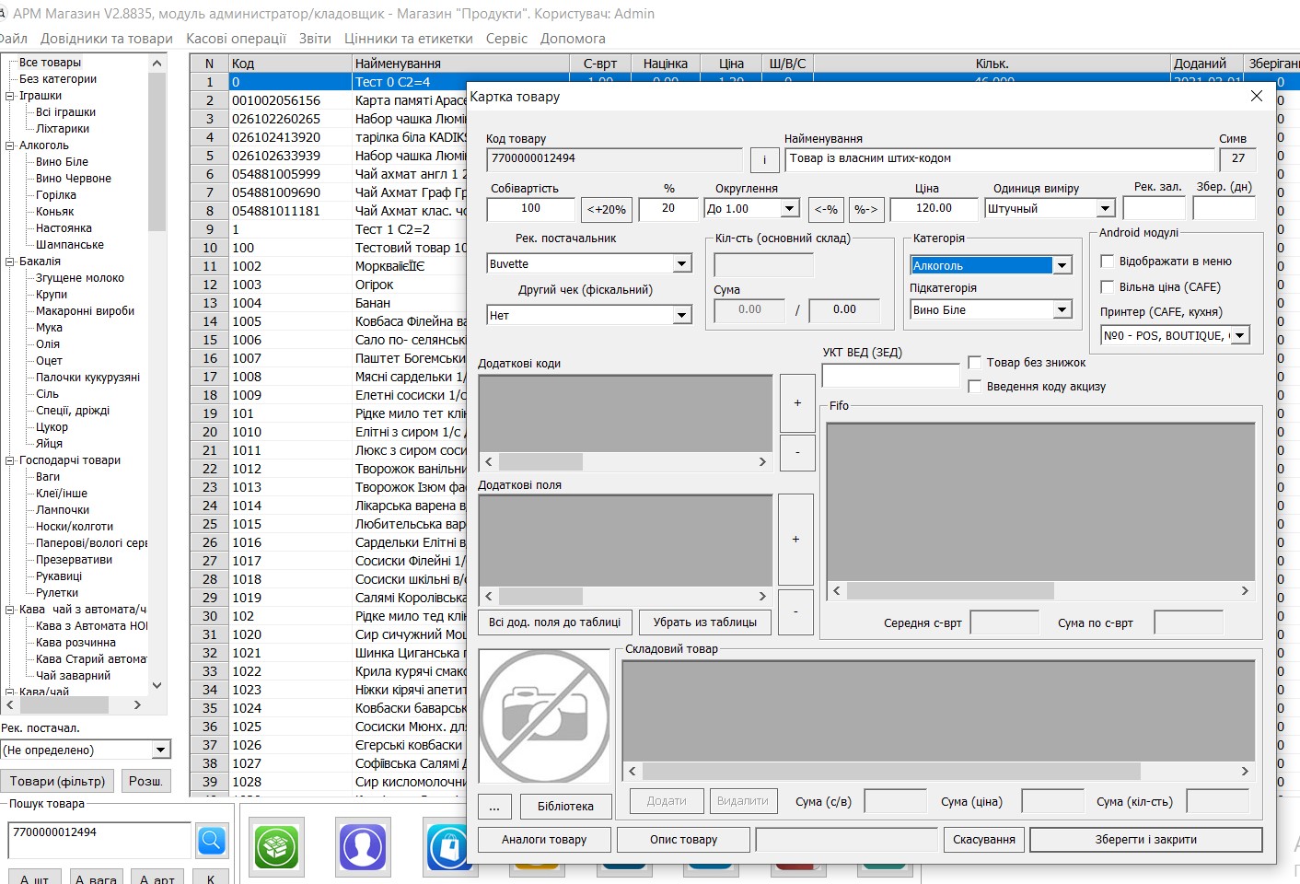The width and height of the screenshot is (1300, 884).
Task: Enable 'Відображати в меню' checkbox
Action: (1108, 262)
